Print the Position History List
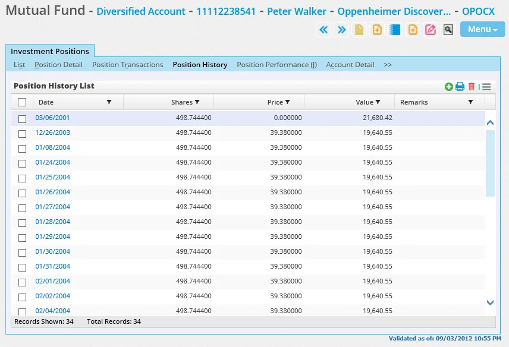509x347 pixels. click(x=460, y=87)
